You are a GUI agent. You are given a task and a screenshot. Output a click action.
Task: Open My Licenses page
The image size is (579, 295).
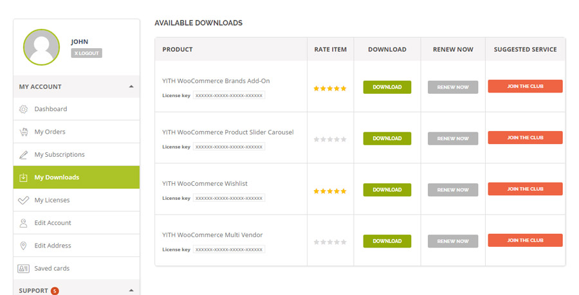[x=77, y=201]
